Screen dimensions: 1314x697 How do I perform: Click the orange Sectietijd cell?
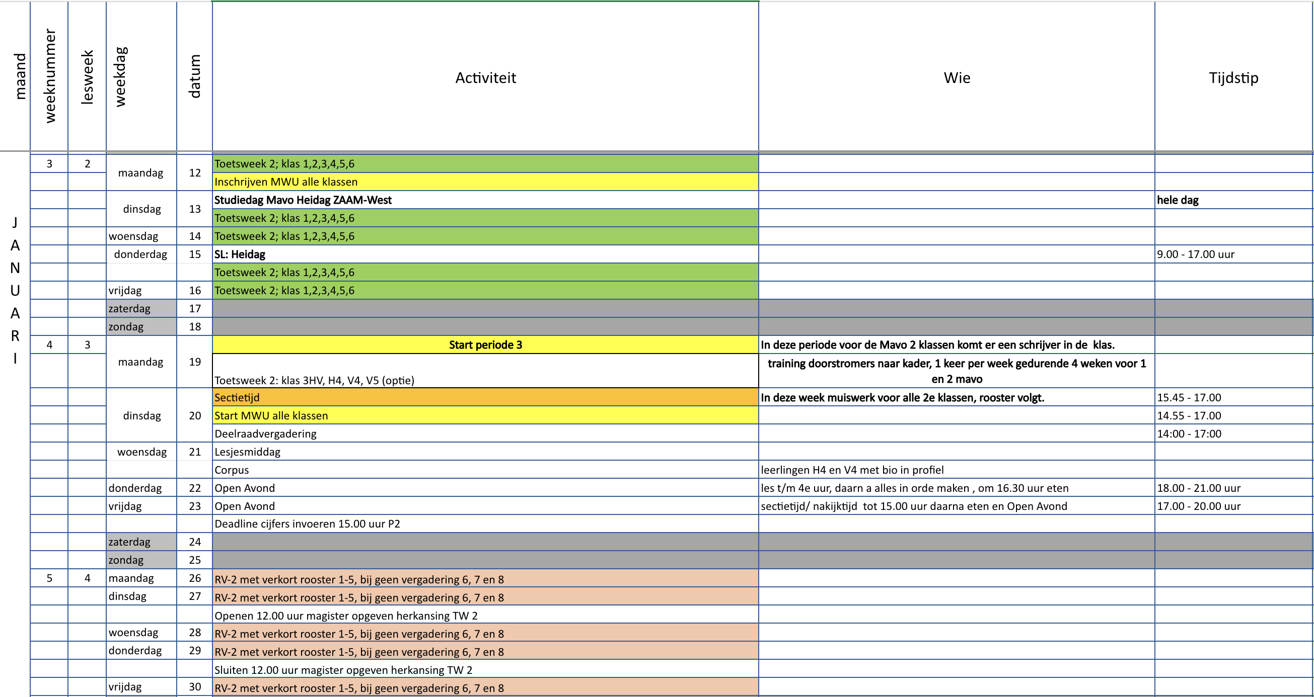(x=485, y=397)
